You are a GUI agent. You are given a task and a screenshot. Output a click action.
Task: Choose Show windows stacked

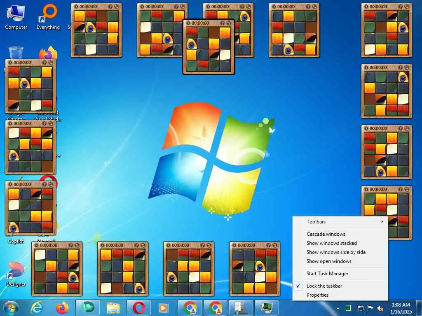click(x=340, y=243)
